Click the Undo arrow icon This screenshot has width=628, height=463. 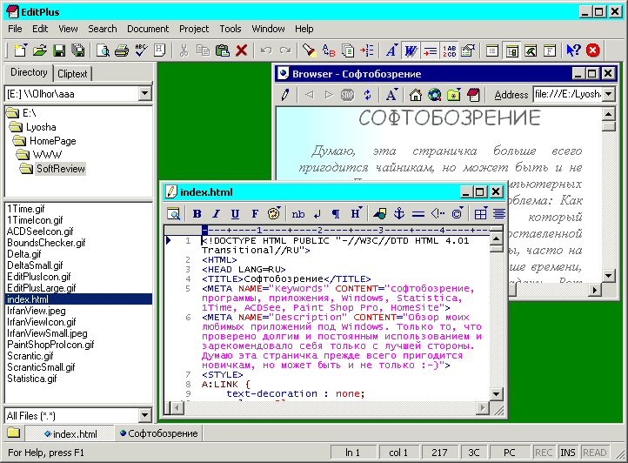pos(266,50)
